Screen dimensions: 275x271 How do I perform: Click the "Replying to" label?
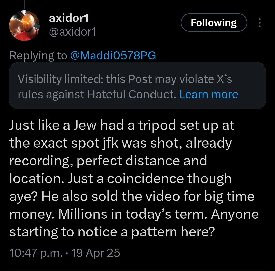point(38,56)
